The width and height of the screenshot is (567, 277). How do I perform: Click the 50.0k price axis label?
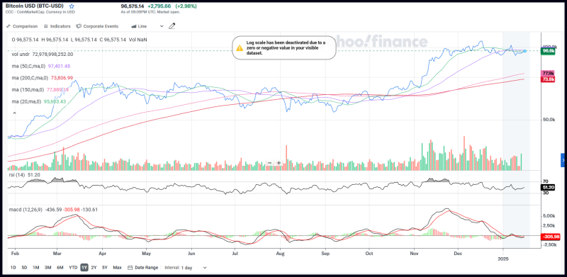[x=549, y=119]
